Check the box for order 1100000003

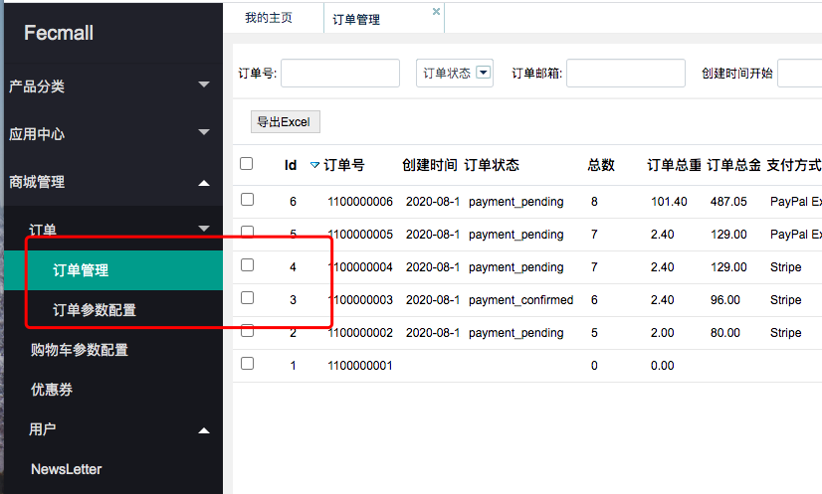click(x=248, y=298)
